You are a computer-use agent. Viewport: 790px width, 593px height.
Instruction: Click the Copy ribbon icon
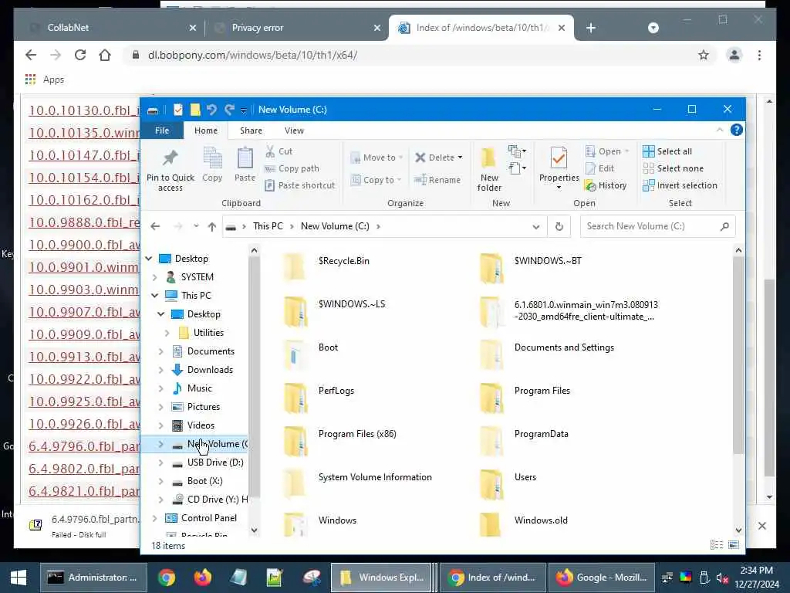coord(212,158)
